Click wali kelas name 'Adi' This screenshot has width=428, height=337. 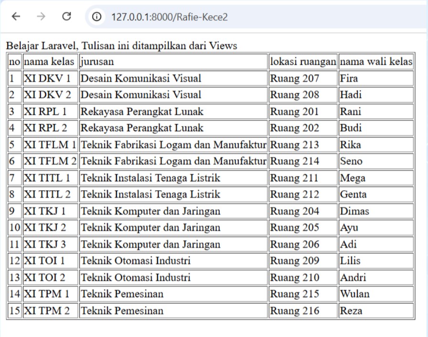[348, 245]
